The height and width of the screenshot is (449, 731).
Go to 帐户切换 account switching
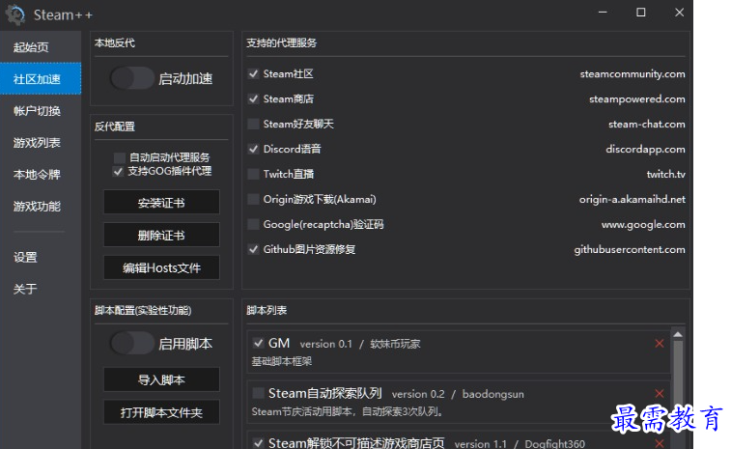click(x=41, y=111)
